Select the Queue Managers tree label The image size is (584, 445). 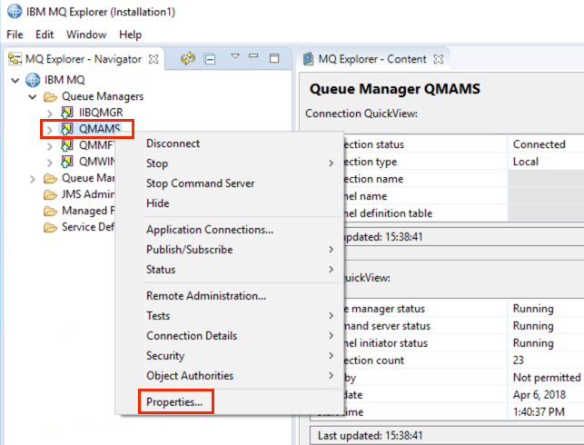click(x=103, y=96)
